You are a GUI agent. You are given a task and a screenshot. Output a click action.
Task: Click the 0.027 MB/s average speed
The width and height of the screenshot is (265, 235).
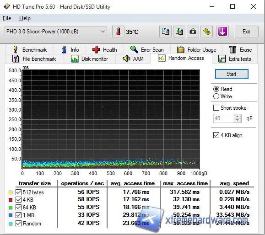(x=234, y=192)
